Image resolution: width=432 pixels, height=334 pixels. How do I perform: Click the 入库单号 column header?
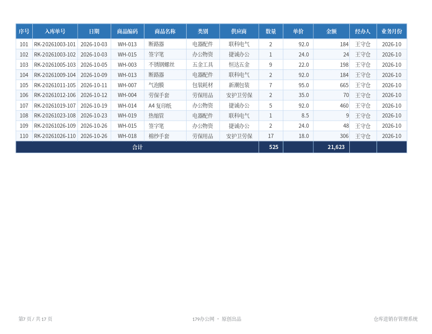coord(55,32)
